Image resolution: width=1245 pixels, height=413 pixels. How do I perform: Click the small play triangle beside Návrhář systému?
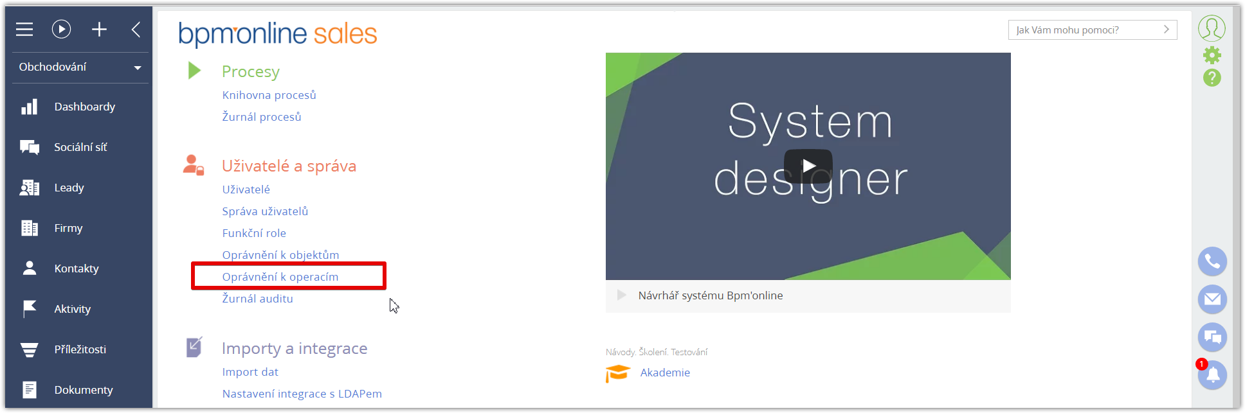click(621, 295)
